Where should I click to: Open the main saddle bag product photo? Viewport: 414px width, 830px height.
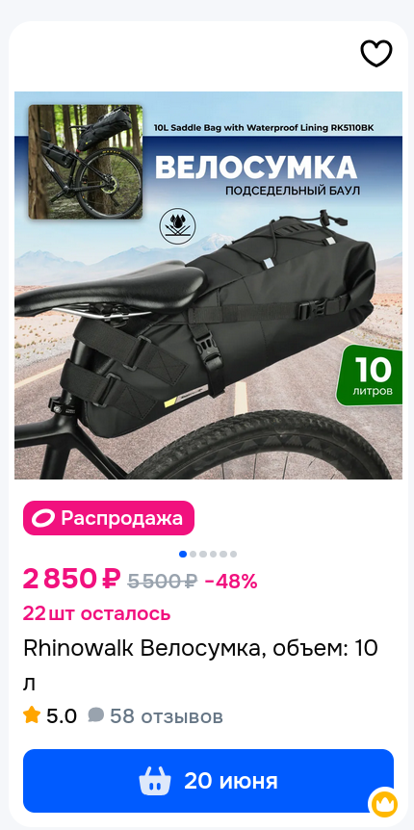point(208,285)
